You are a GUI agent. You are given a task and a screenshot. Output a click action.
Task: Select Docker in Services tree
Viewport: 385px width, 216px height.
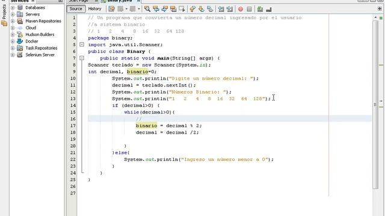(x=32, y=41)
